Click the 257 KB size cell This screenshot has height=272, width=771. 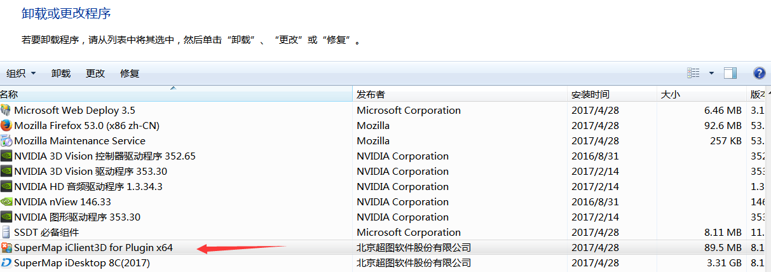coord(726,140)
